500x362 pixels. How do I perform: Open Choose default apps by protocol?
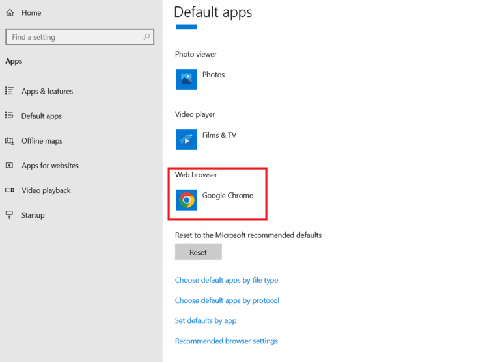click(x=227, y=300)
